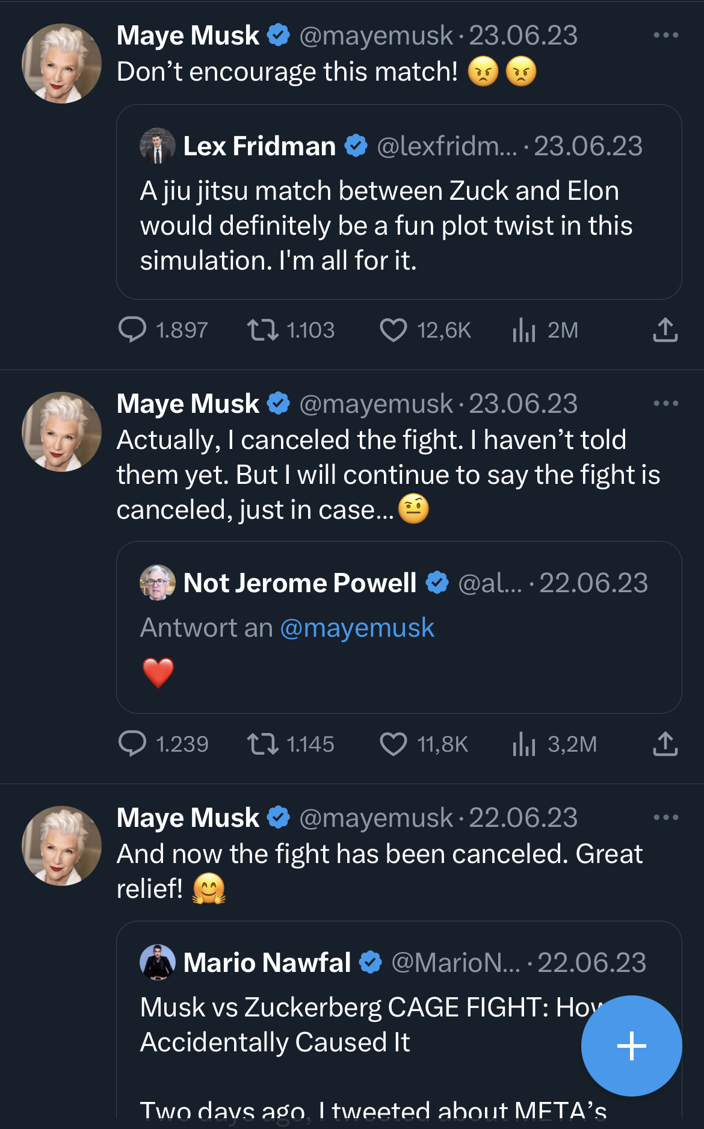704x1129 pixels.
Task: Tap the blue compose new tweet button
Action: click(x=631, y=1045)
